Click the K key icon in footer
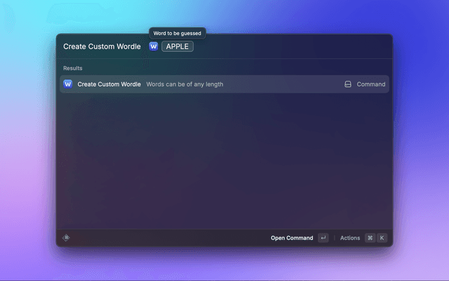This screenshot has height=281, width=449. pyautogui.click(x=382, y=238)
